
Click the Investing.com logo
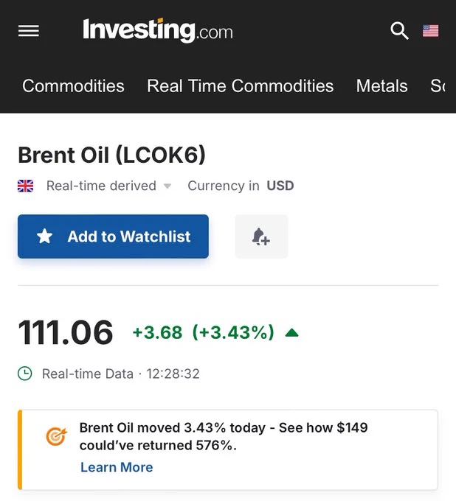[158, 31]
